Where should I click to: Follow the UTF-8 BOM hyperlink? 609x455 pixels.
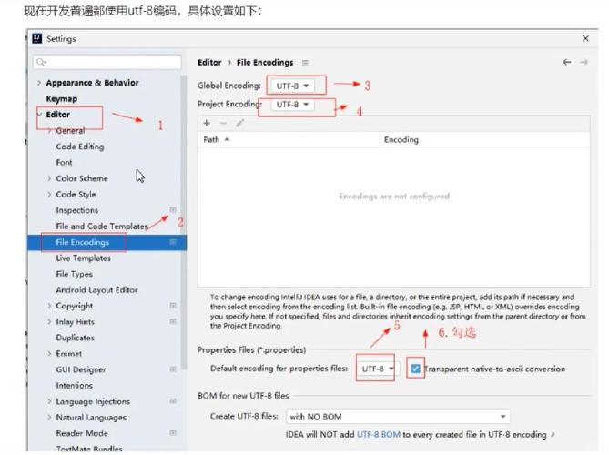[379, 434]
